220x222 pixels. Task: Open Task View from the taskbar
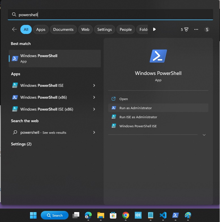(76, 215)
